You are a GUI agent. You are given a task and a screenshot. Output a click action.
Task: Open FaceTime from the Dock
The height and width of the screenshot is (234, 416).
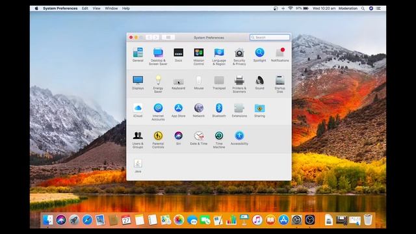click(x=205, y=220)
